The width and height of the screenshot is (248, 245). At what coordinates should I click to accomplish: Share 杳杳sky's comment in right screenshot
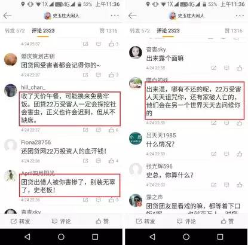pos(214,68)
